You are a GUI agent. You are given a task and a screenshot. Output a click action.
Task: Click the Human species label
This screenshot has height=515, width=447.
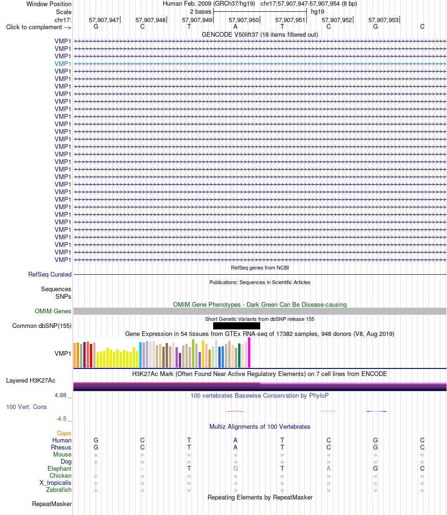[62, 440]
